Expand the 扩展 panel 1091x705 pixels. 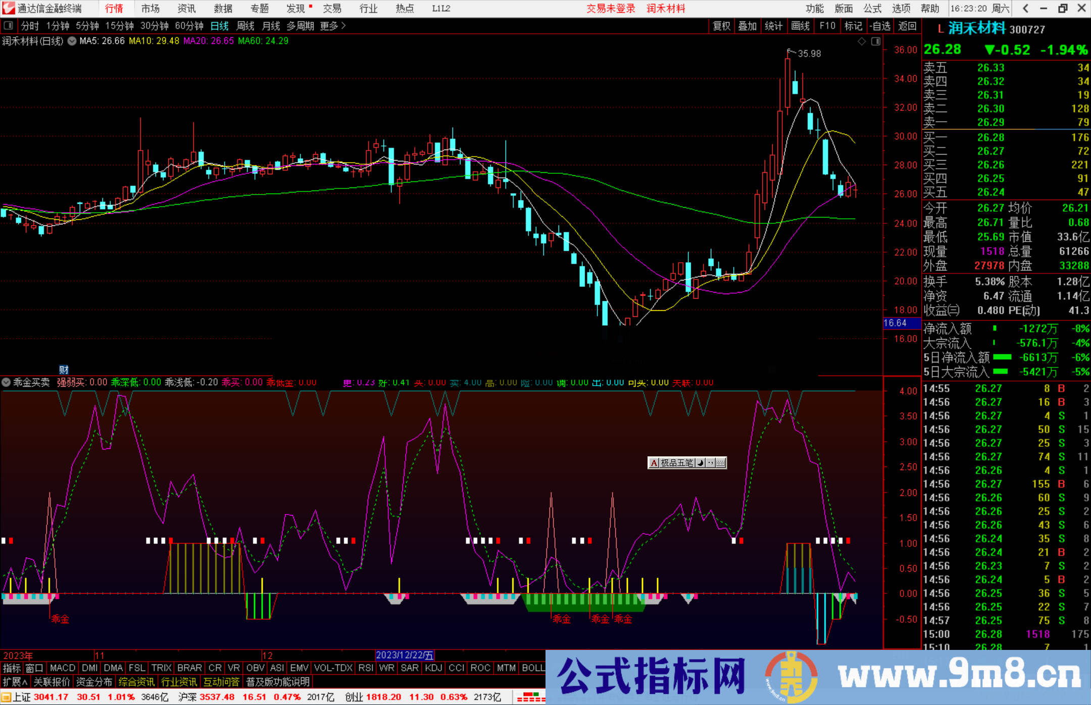pos(15,682)
